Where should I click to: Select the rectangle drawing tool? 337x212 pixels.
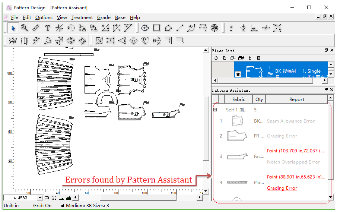pos(156,28)
